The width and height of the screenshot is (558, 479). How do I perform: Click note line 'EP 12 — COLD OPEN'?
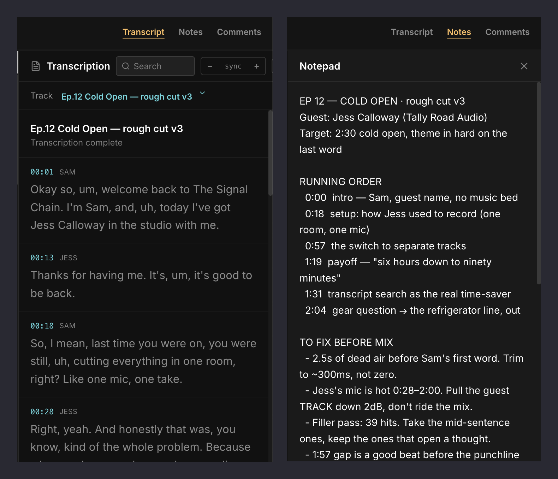click(382, 101)
